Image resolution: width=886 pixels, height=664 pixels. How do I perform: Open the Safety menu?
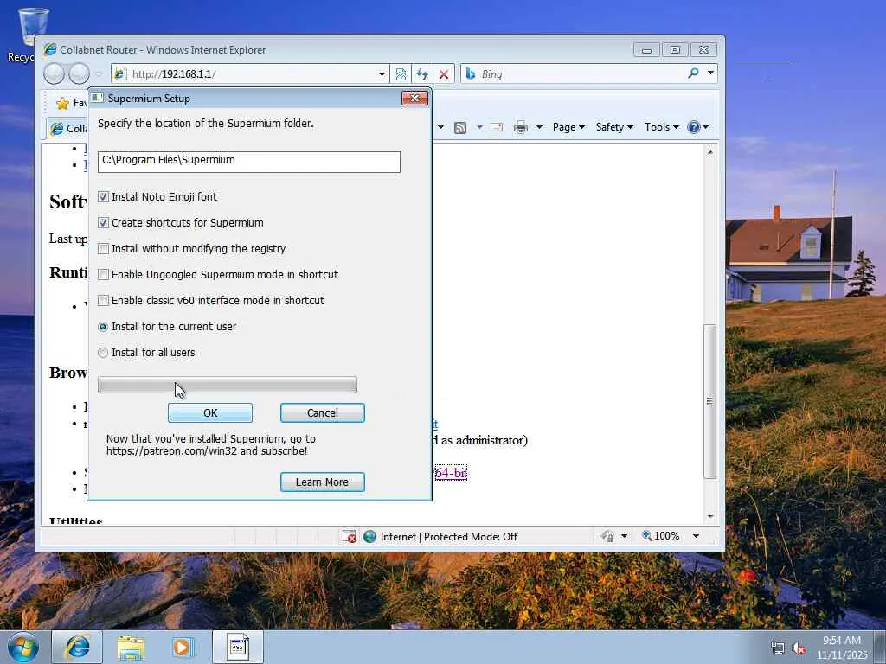click(x=614, y=127)
